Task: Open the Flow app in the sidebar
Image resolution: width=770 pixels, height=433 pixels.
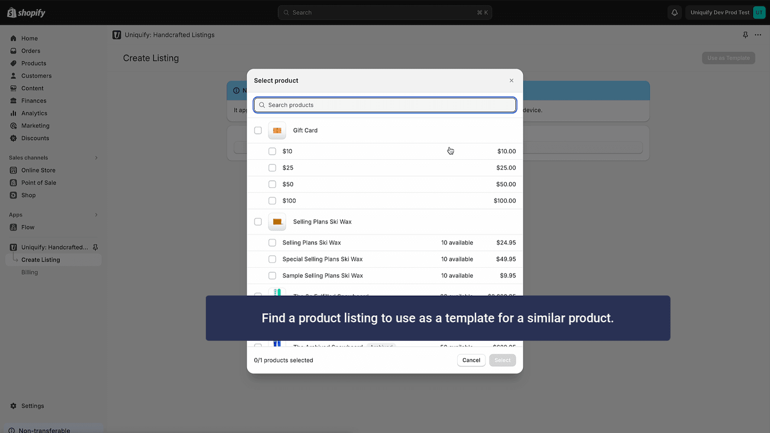Action: 28,227
